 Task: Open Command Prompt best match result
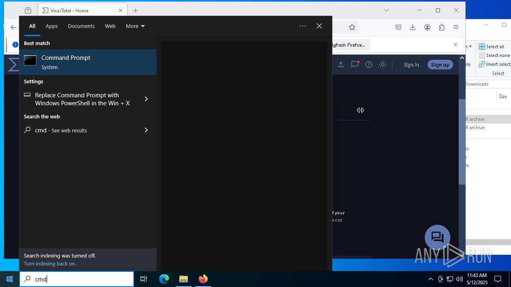coord(88,62)
